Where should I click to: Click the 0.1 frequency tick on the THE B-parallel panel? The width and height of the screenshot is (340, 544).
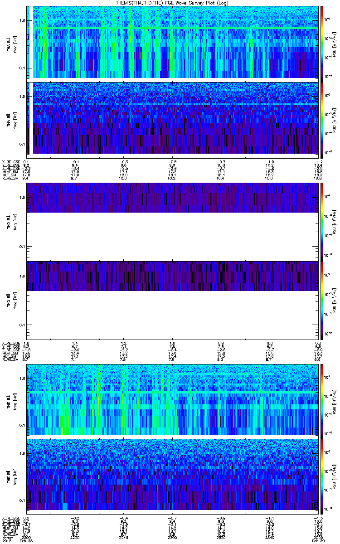pyautogui.click(x=22, y=500)
